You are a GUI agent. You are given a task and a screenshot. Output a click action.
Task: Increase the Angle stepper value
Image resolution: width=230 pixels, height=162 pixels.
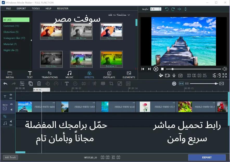160,8
